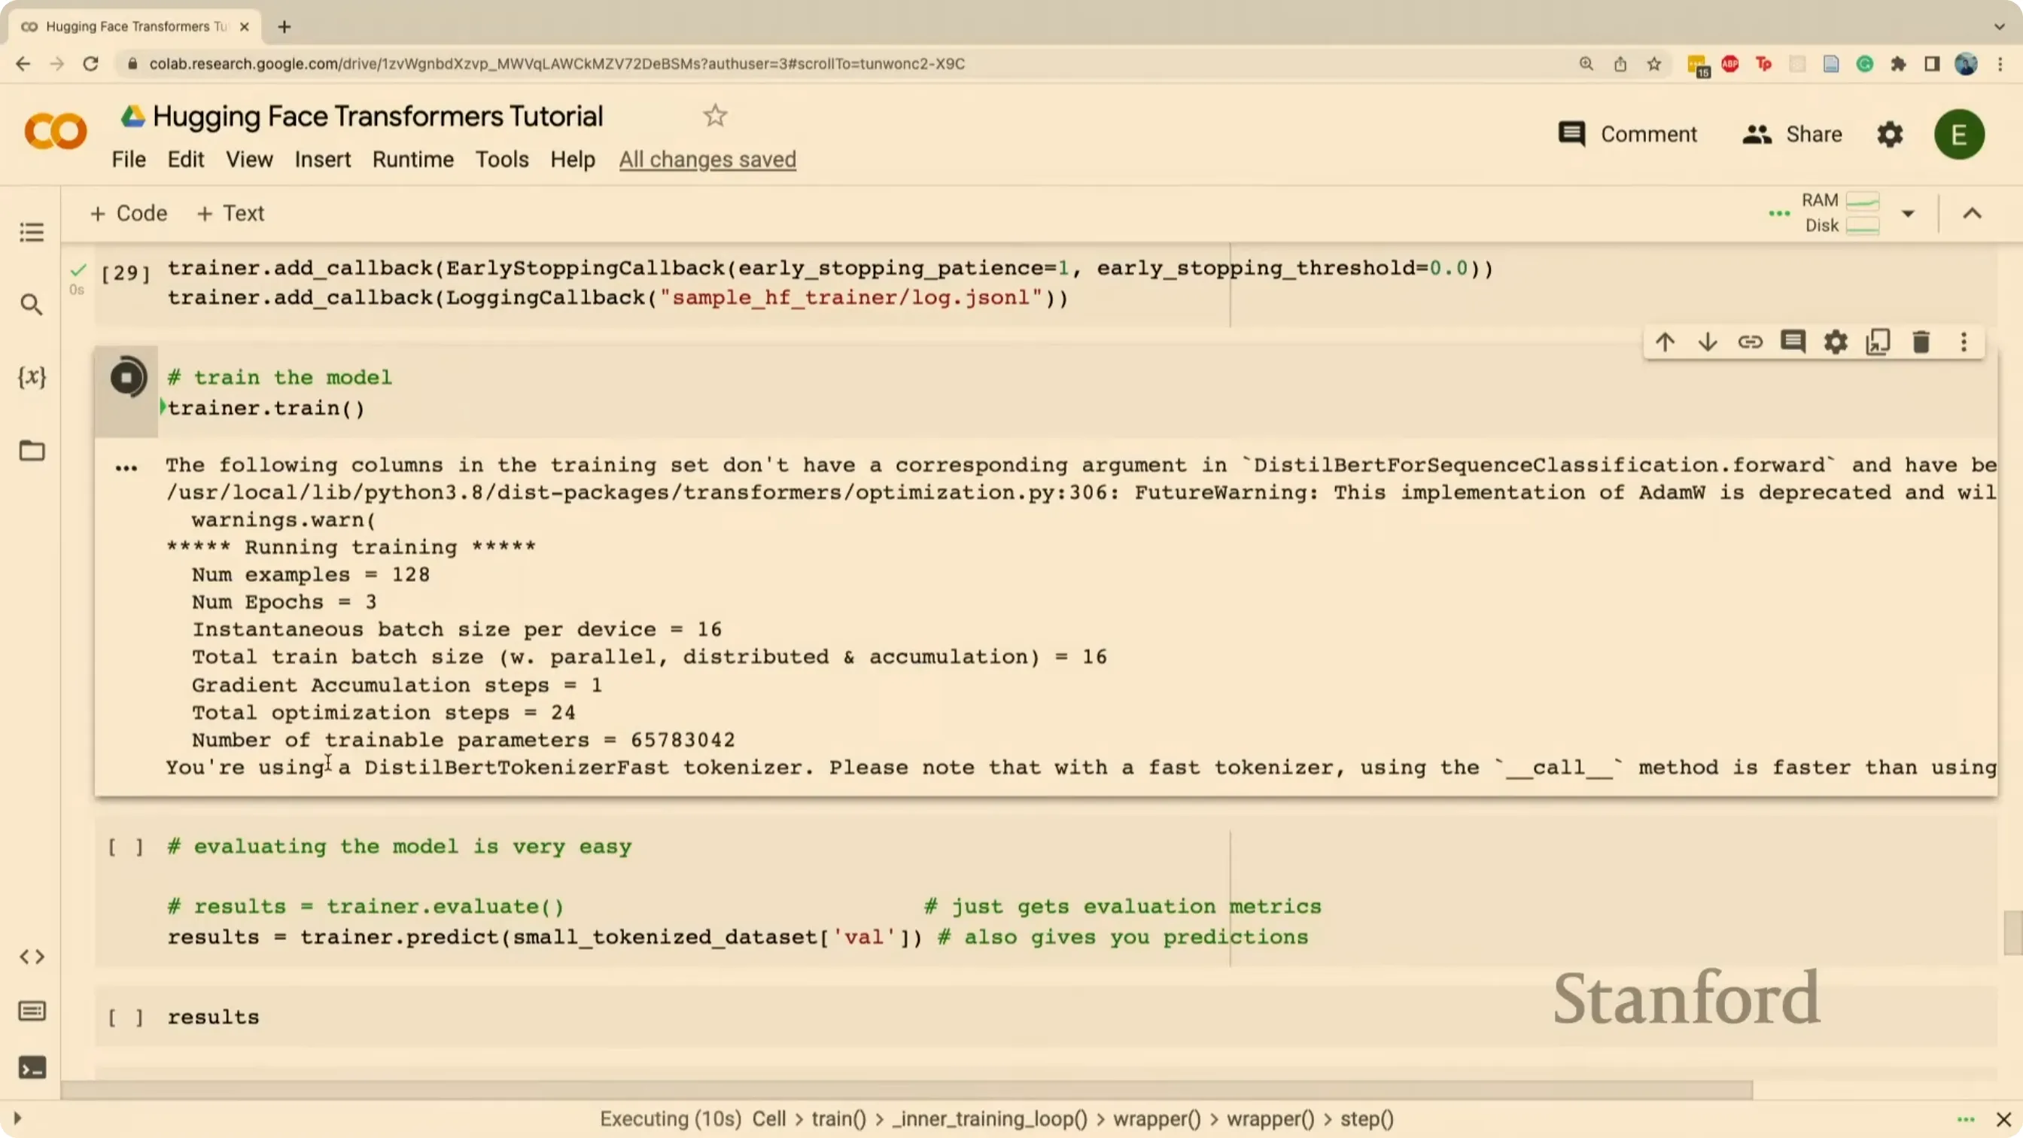Run the results cell
Screen dimensions: 2023x1138
[126, 1017]
